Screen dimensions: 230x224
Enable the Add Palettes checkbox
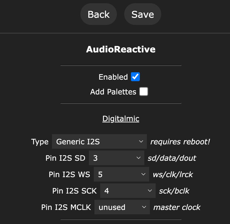click(143, 92)
